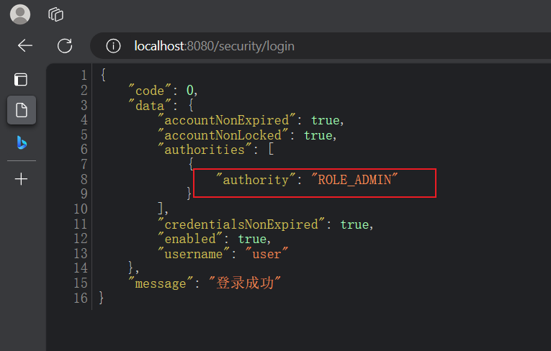The width and height of the screenshot is (551, 351).
Task: Switch to the Bing tab
Action: (22, 142)
